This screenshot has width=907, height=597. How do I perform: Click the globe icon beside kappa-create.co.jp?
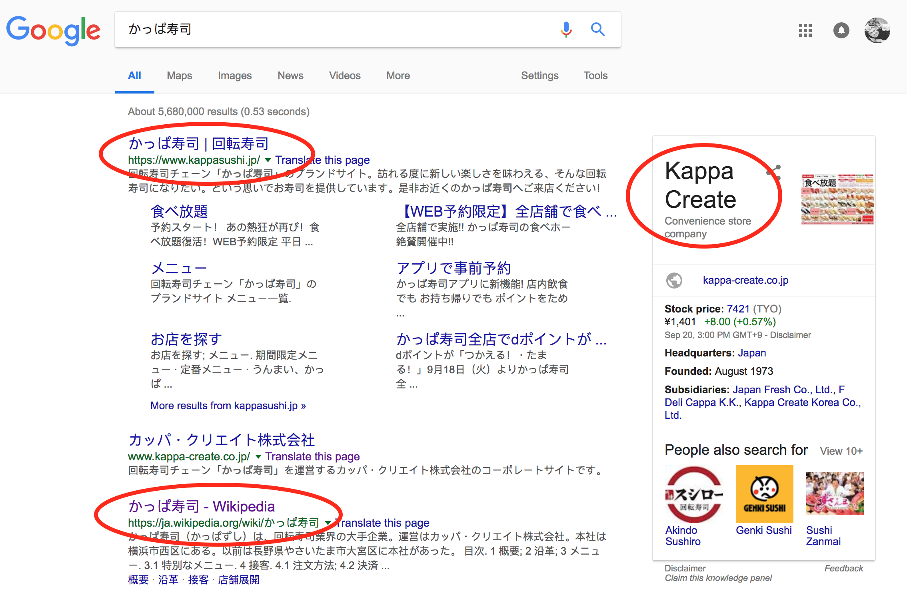coord(674,281)
